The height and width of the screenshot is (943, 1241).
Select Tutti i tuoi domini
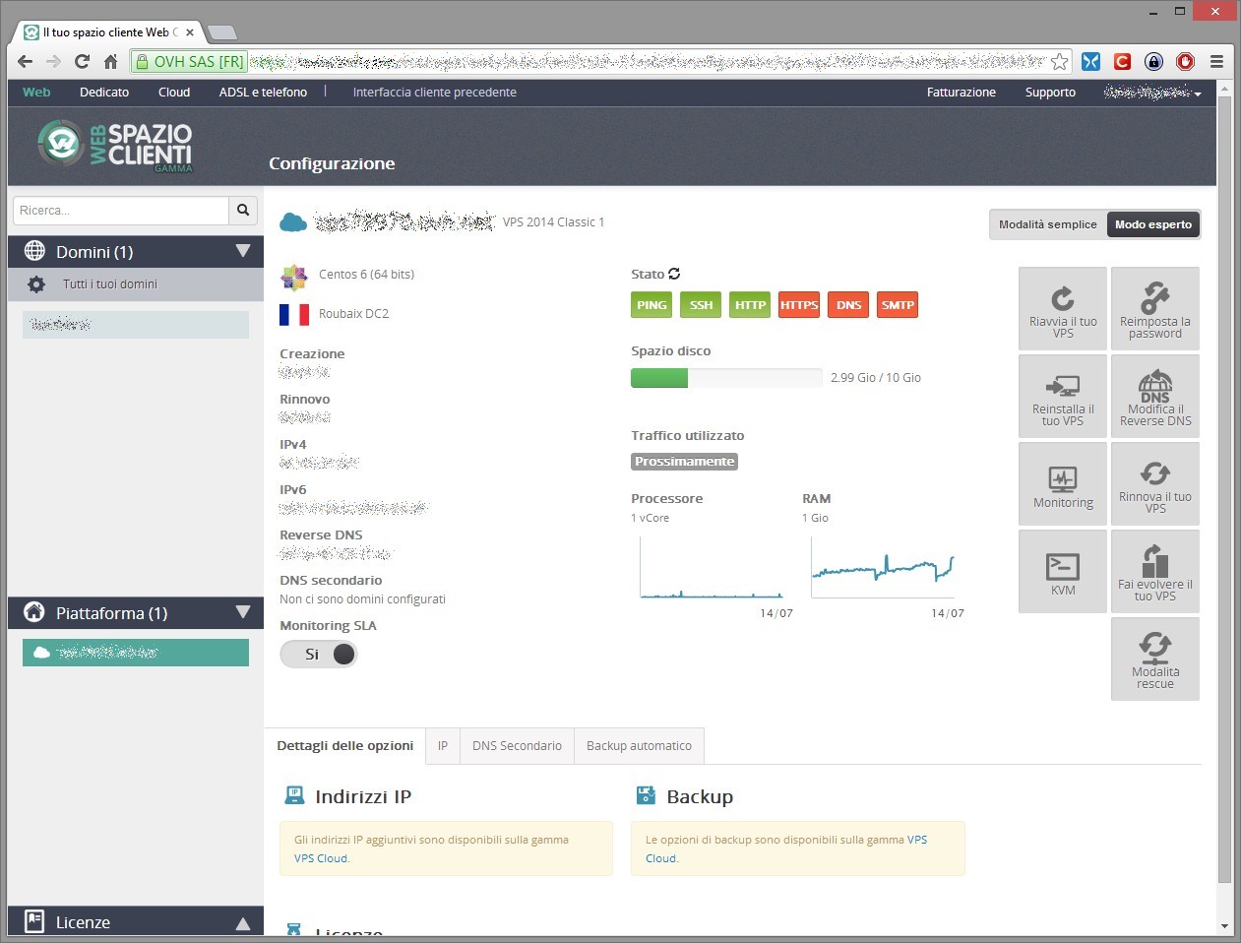click(x=110, y=284)
